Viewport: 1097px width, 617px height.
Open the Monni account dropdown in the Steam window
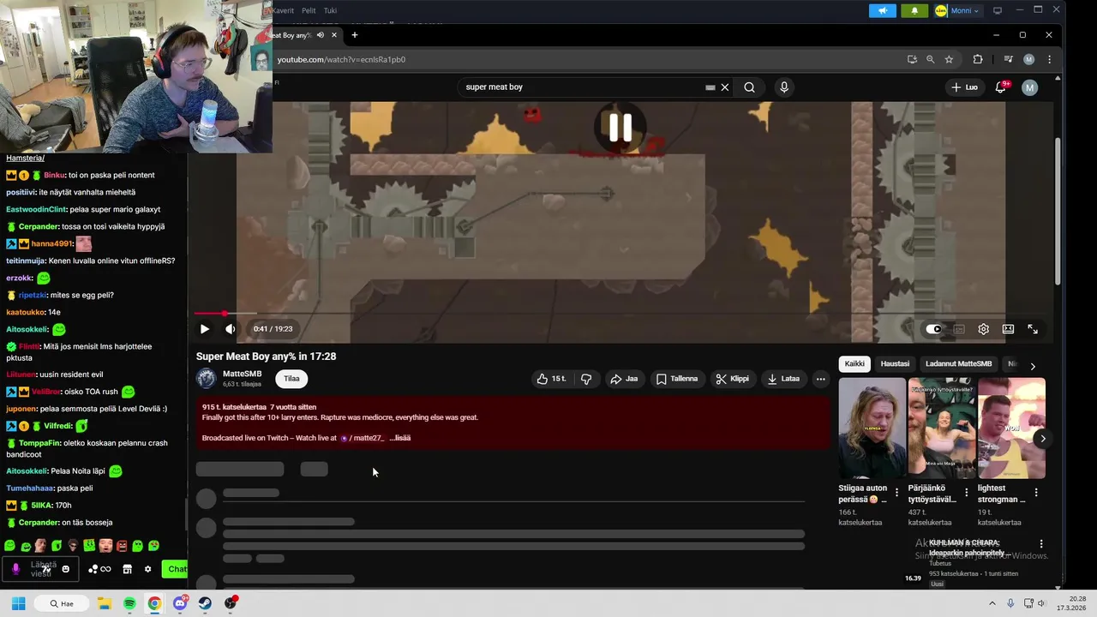click(956, 11)
